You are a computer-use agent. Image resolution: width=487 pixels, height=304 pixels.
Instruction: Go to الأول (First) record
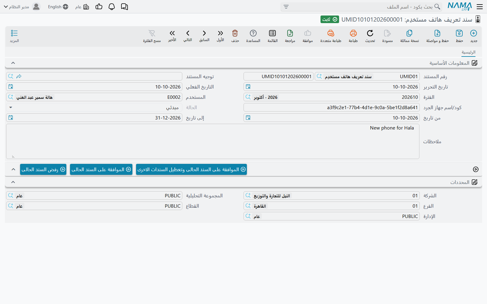click(220, 33)
